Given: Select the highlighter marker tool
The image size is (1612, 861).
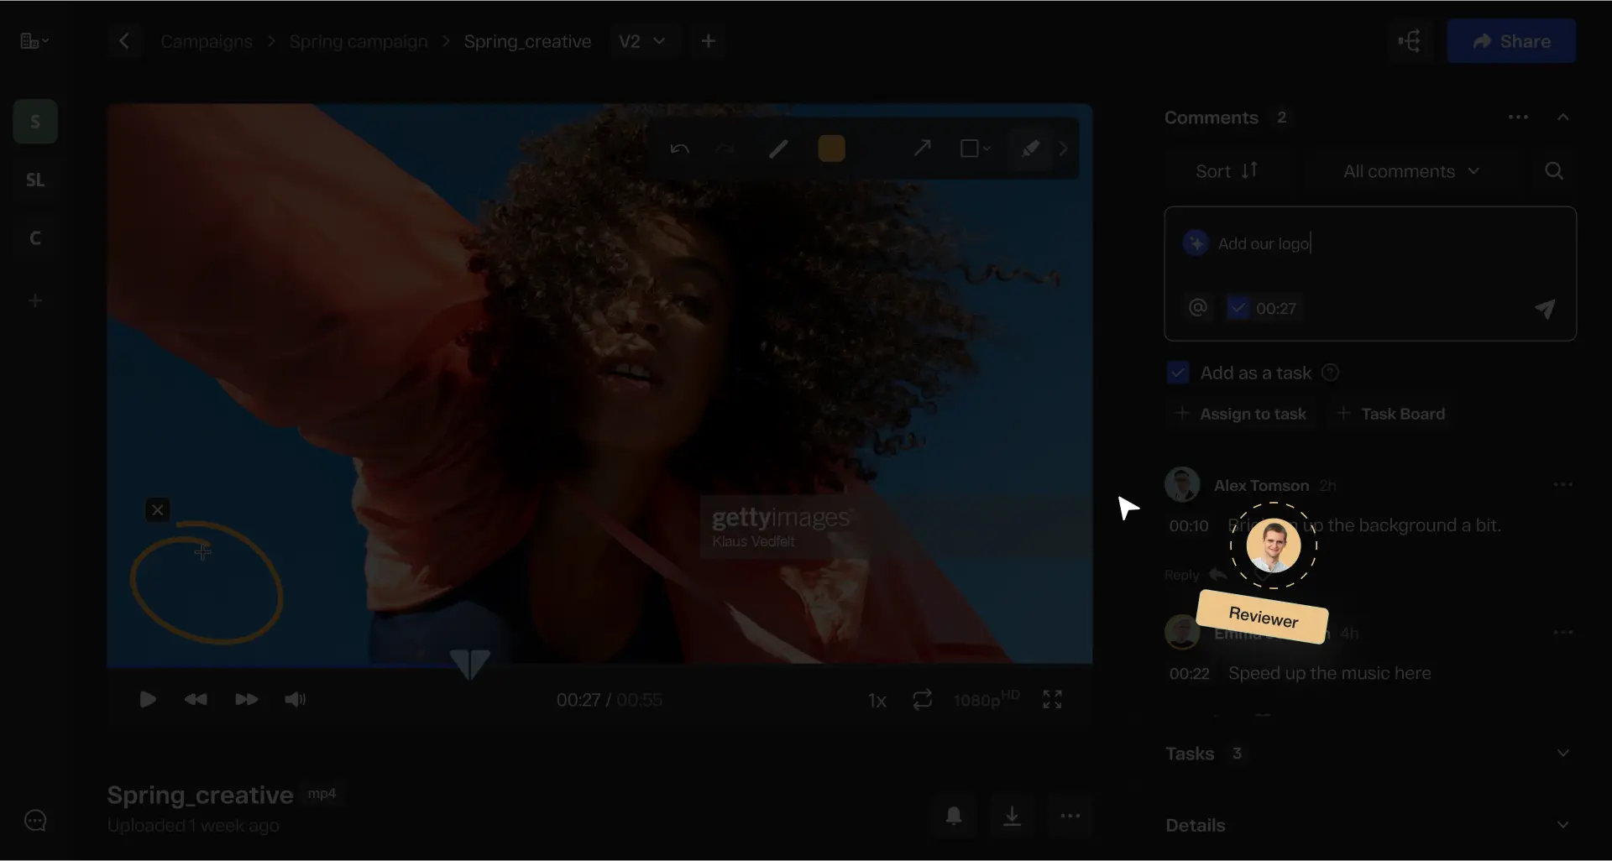Looking at the screenshot, I should 1030,149.
